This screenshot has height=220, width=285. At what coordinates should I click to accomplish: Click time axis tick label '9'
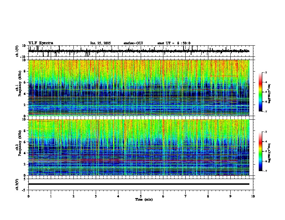(230, 196)
